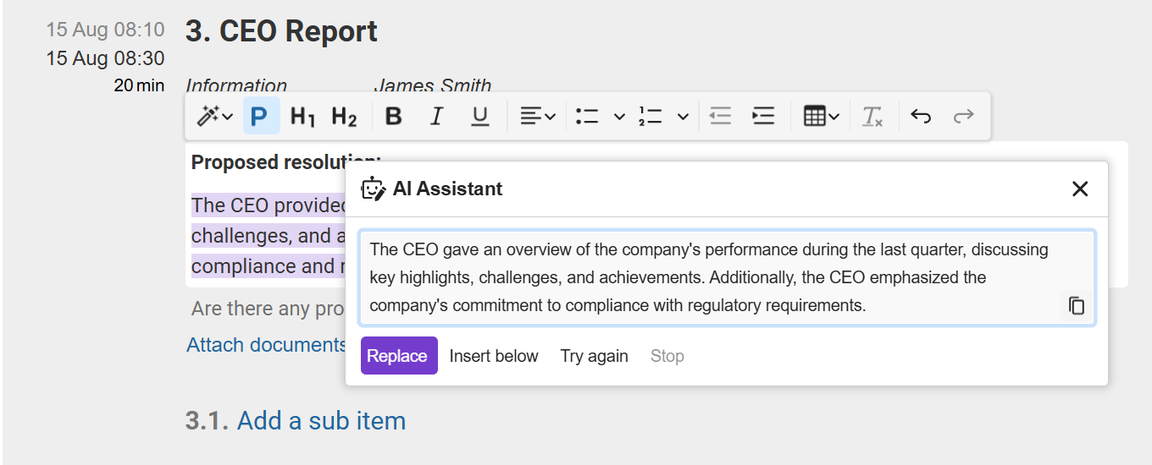Insert a bulleted list
This screenshot has height=465, width=1152.
coord(587,117)
